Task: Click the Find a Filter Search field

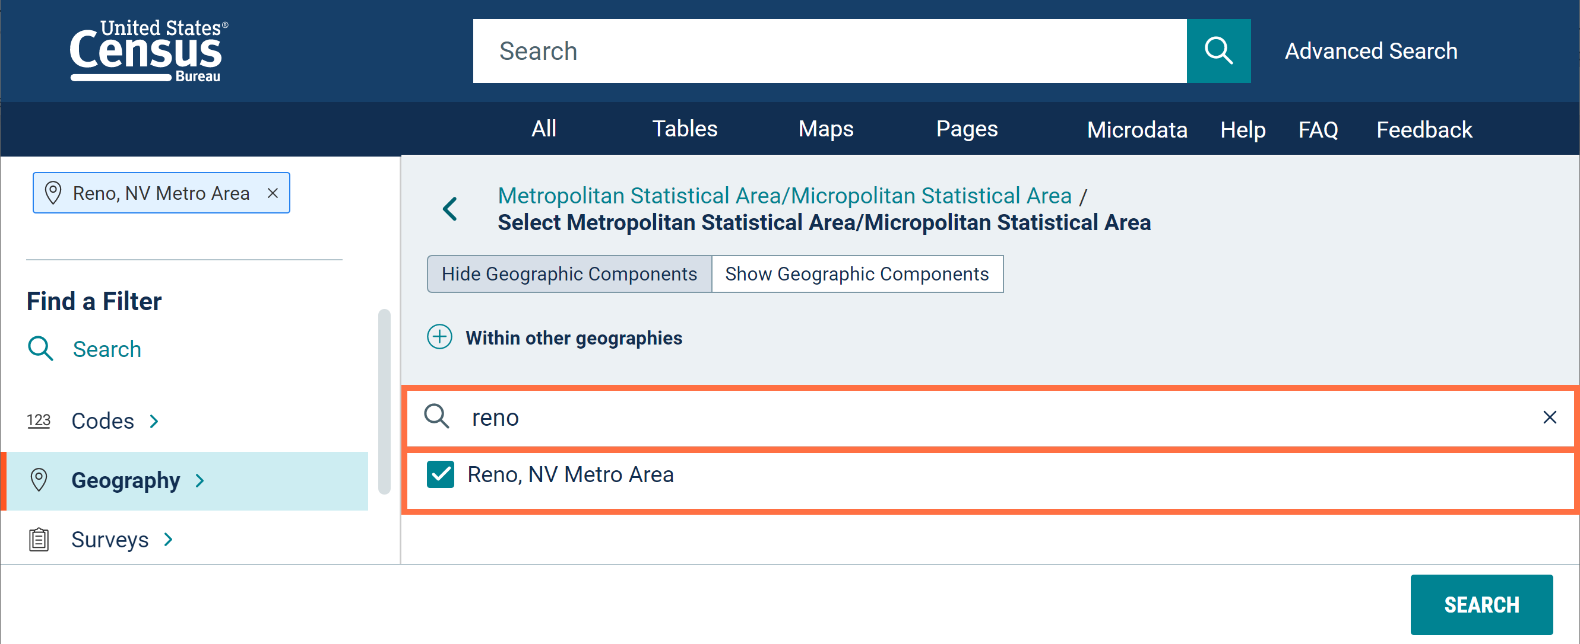Action: [107, 349]
